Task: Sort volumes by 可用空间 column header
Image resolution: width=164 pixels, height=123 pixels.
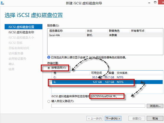Action: (x=96, y=73)
